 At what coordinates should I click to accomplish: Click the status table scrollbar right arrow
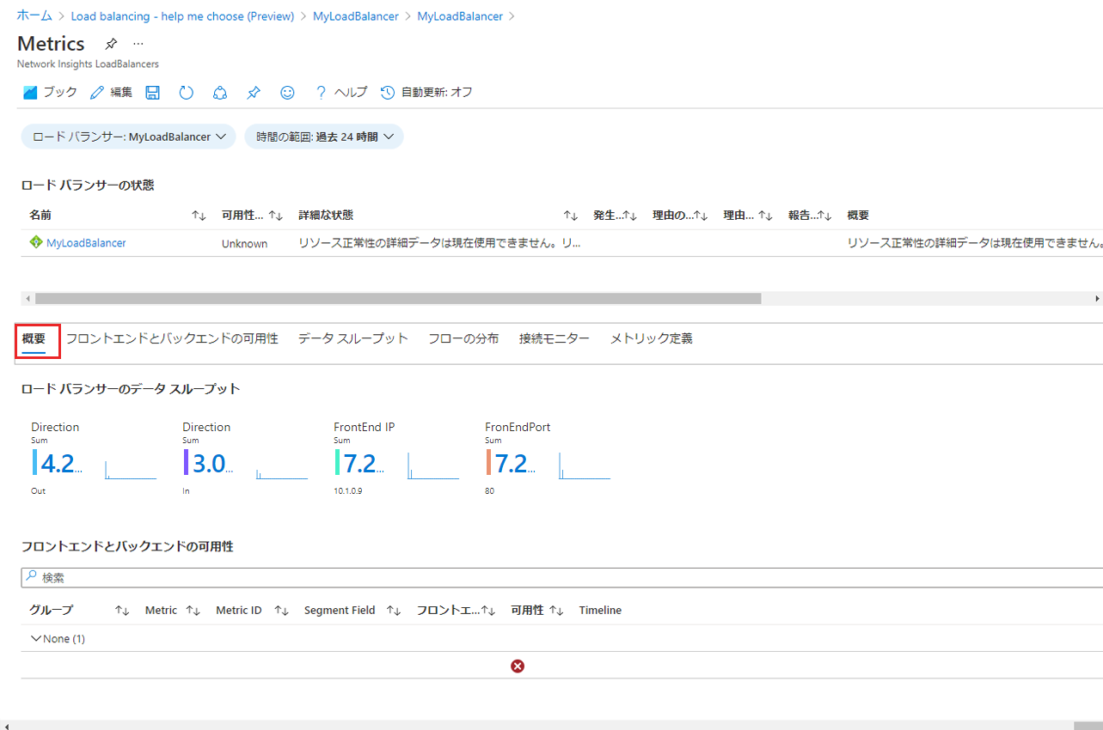click(1097, 298)
